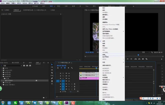Open timeline display settings wrench
The height and width of the screenshot is (105, 165).
[72, 68]
